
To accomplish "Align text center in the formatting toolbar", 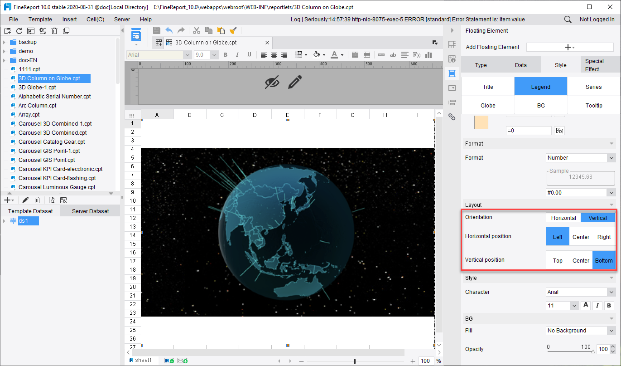I will (274, 55).
